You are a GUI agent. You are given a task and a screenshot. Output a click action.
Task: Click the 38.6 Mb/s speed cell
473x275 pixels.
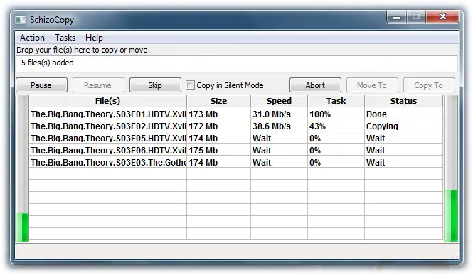(279, 126)
